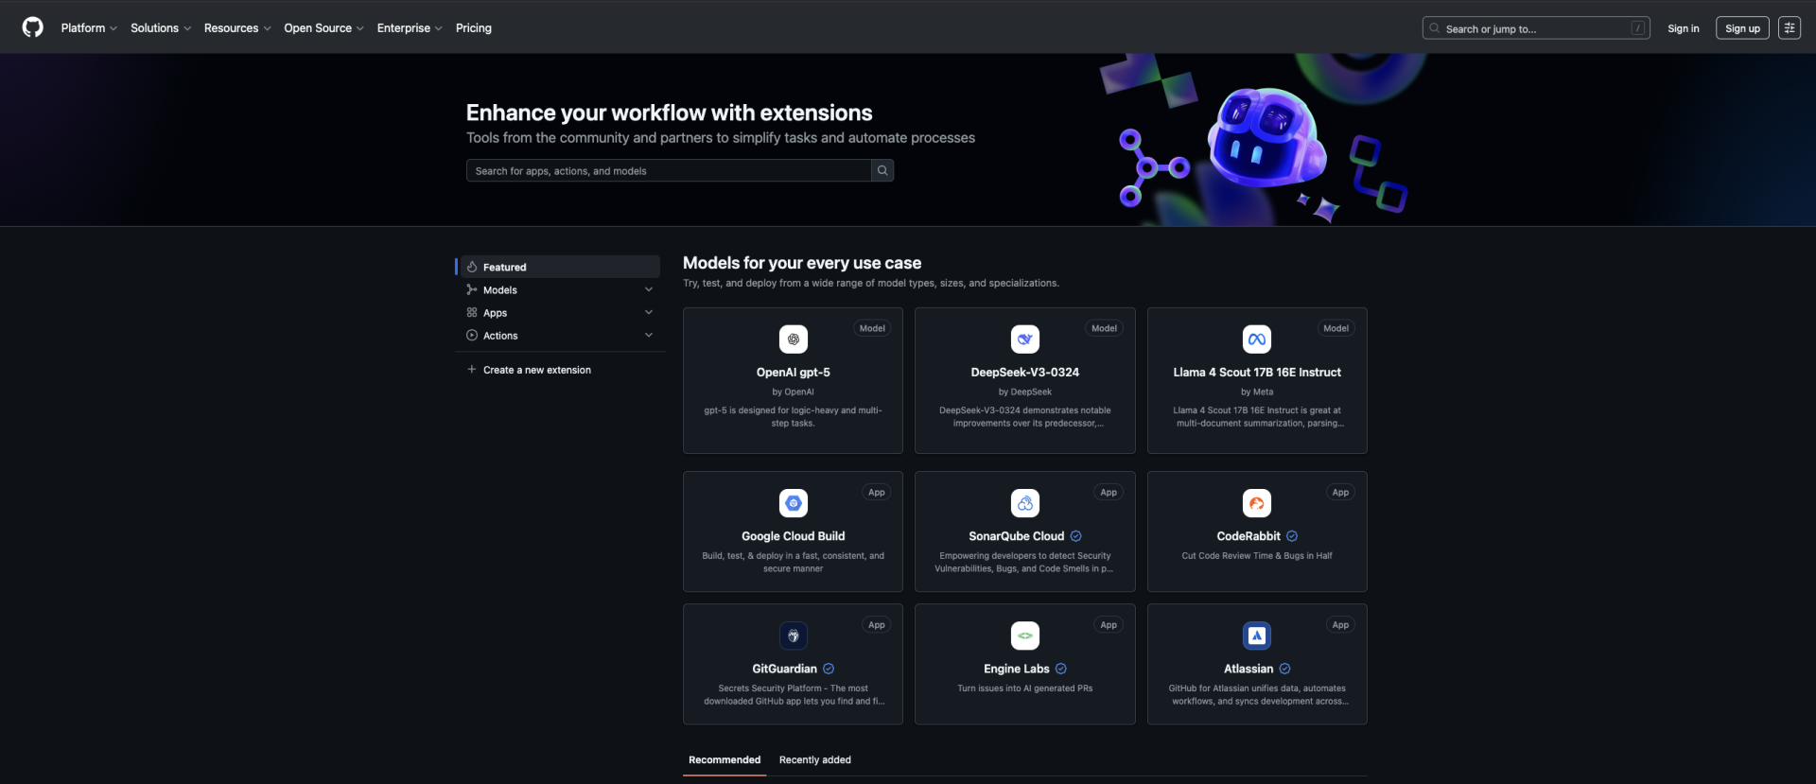This screenshot has width=1816, height=784.
Task: Open the Engine Labs title link
Action: (x=1017, y=669)
